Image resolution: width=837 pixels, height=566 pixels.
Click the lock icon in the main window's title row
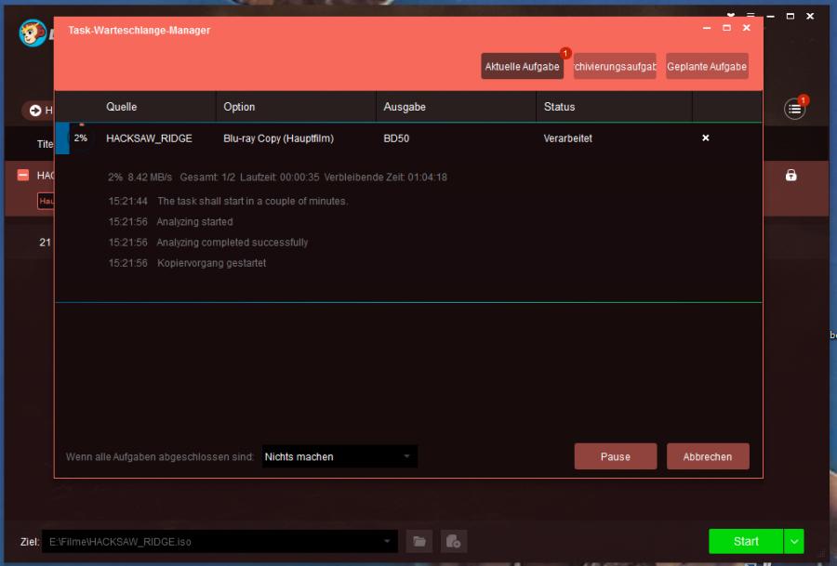pos(790,175)
